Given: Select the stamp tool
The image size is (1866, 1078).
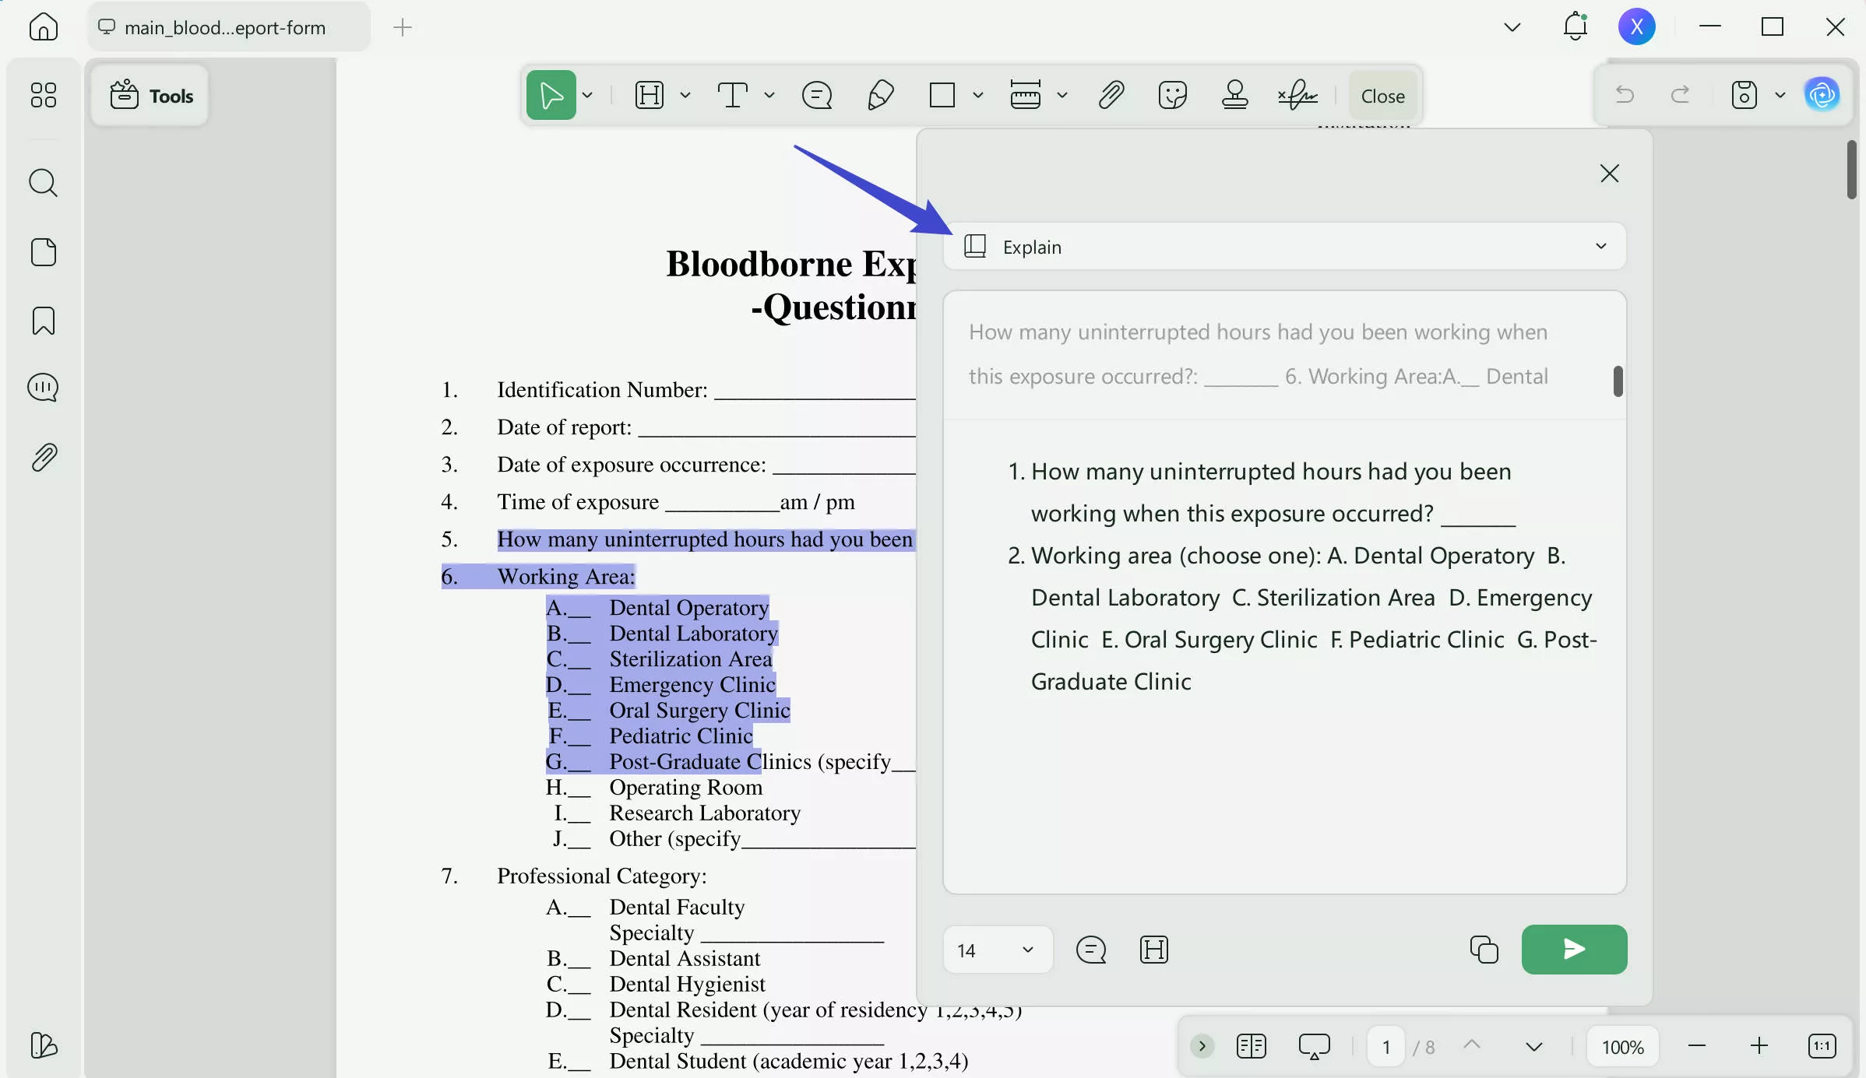Looking at the screenshot, I should (x=1235, y=94).
